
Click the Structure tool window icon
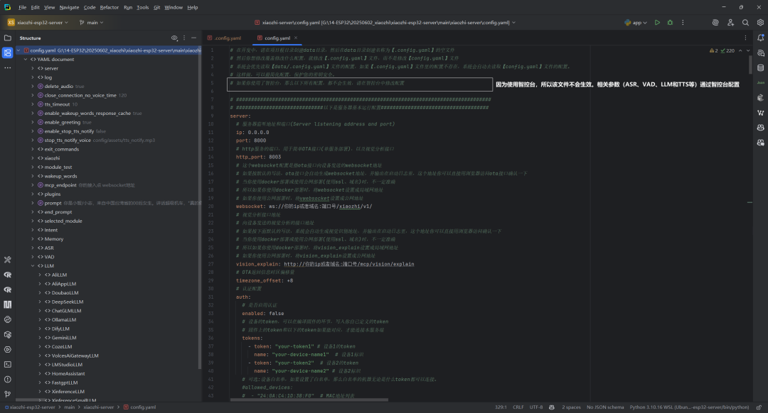(x=7, y=53)
